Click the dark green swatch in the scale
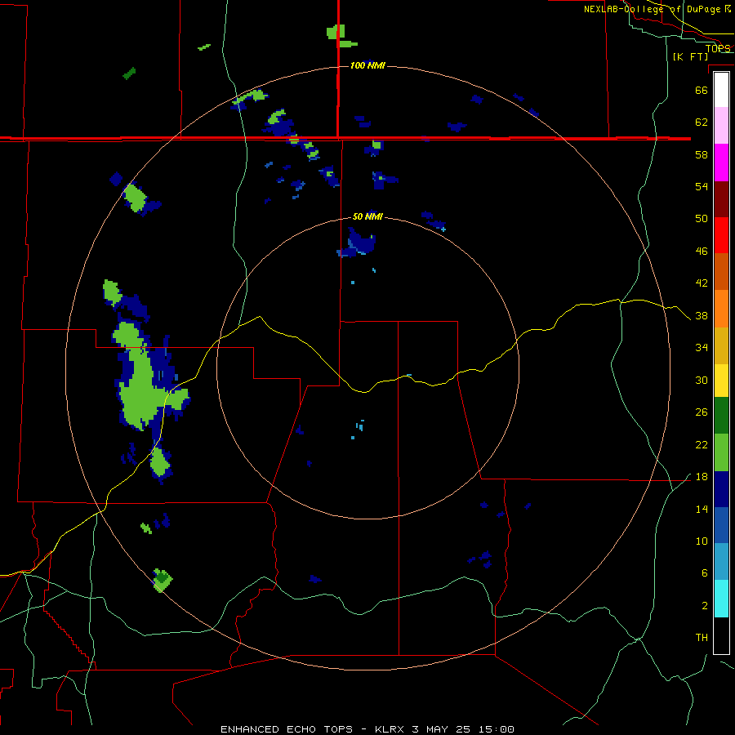 (721, 416)
